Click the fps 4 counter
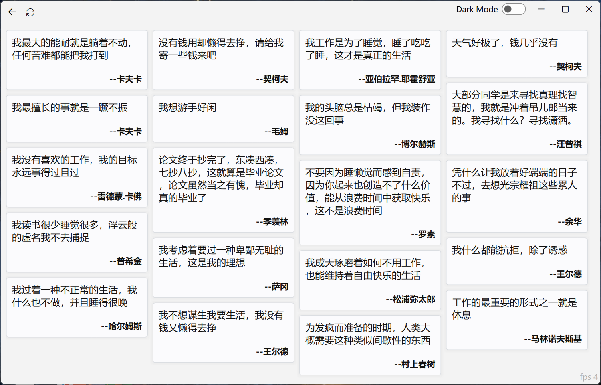Viewport: 601px width, 385px height. [588, 377]
